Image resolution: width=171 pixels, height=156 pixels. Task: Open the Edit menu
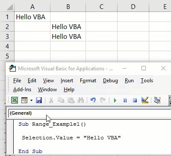pos(32,81)
